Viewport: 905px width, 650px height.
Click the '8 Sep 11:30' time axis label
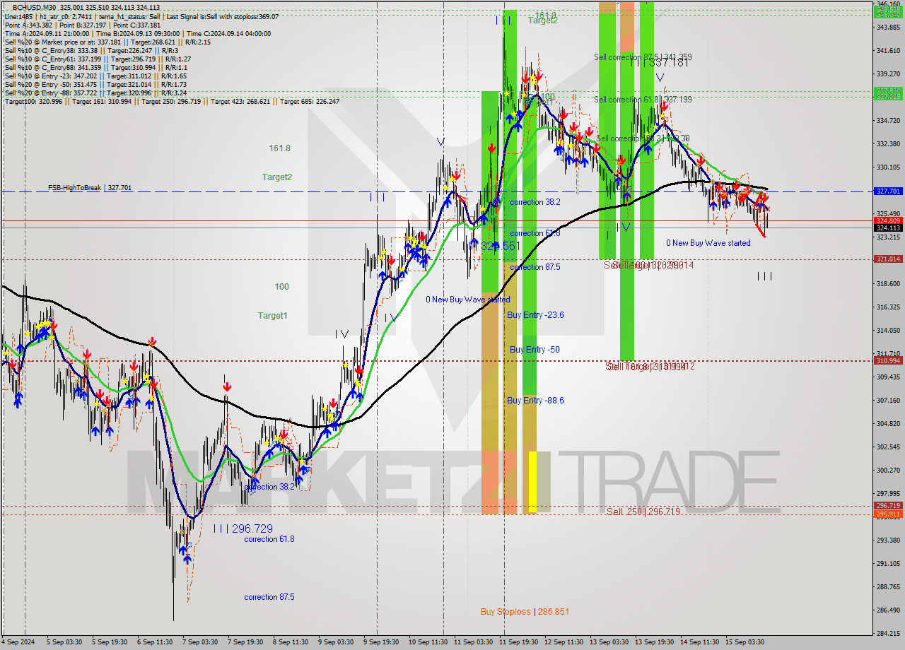290,642
